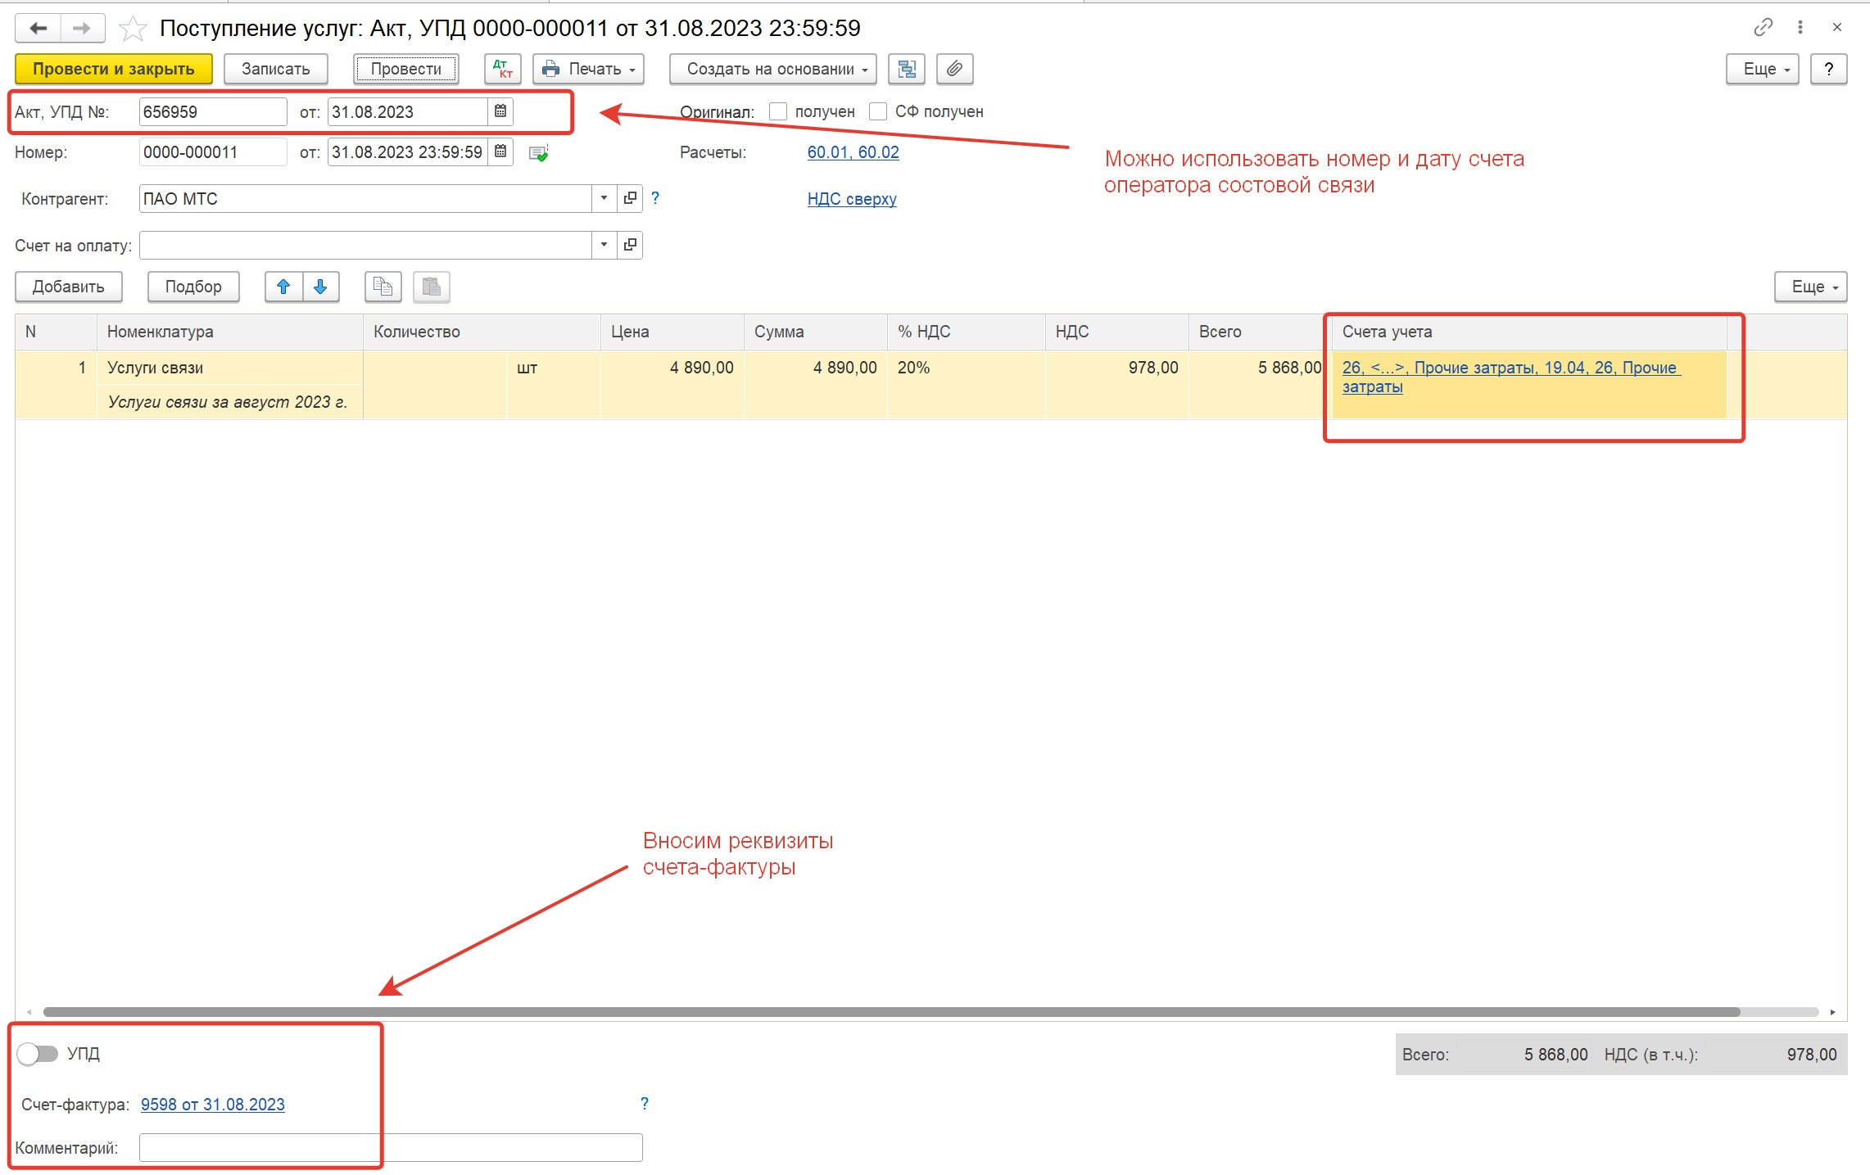Viewport: 1870px width, 1175px height.
Task: Click the Номенклатура column header
Action: pyautogui.click(x=230, y=332)
